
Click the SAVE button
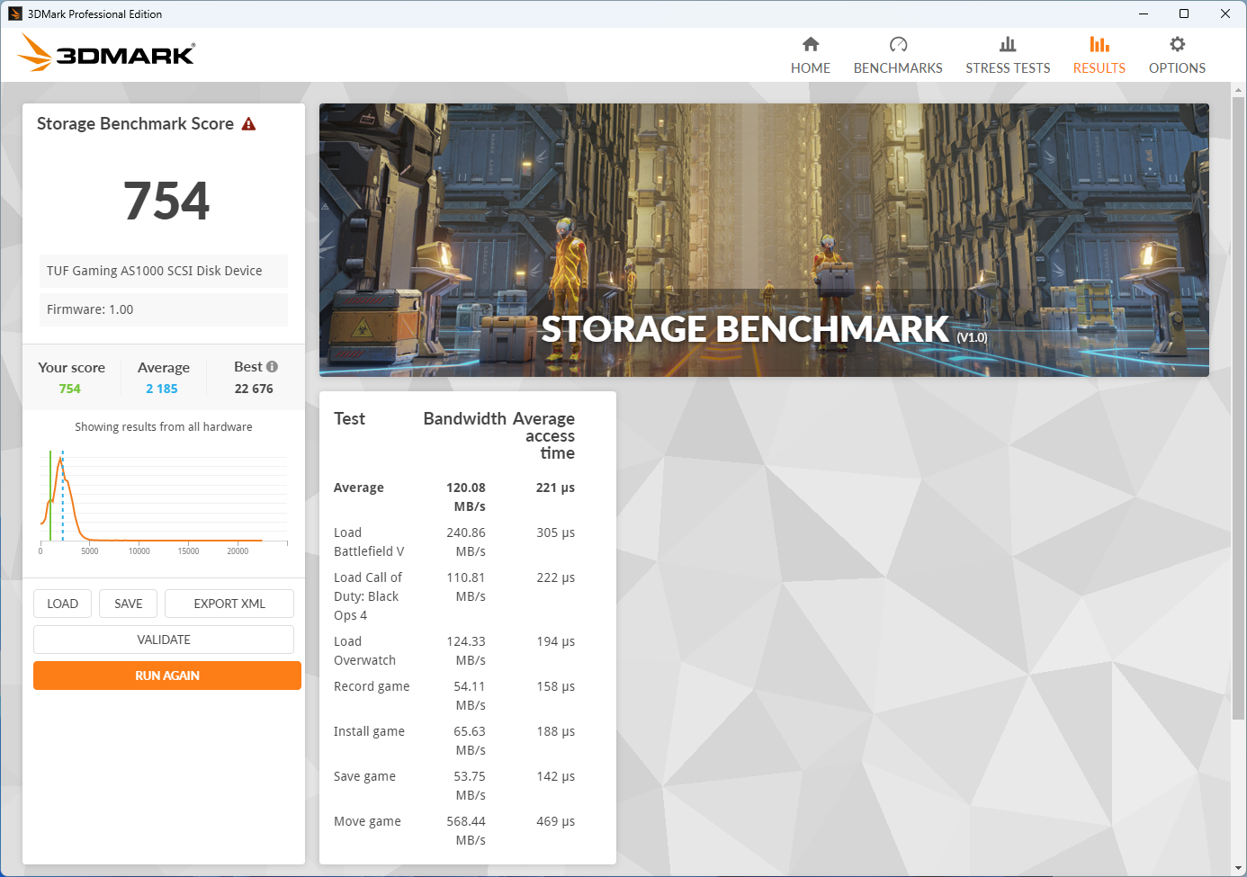(129, 604)
